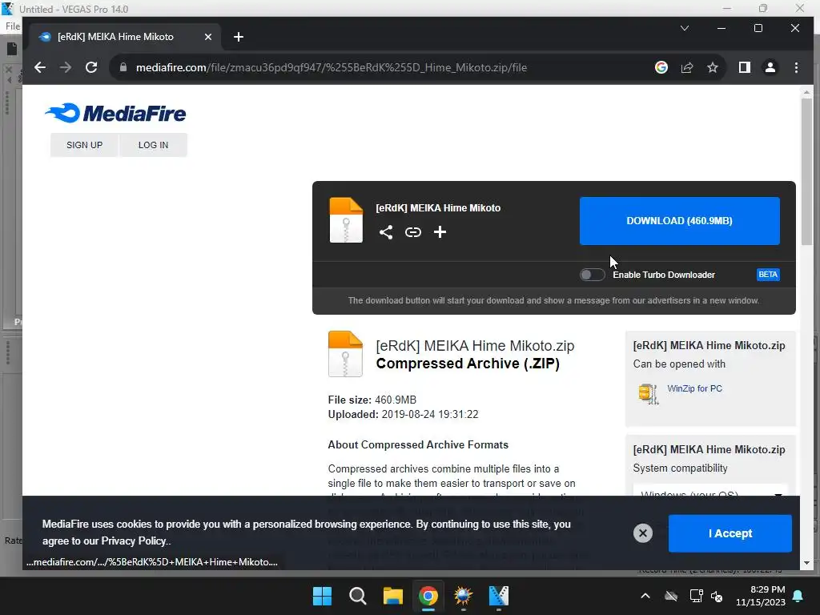
Task: Click the BETA badge
Action: 768,275
